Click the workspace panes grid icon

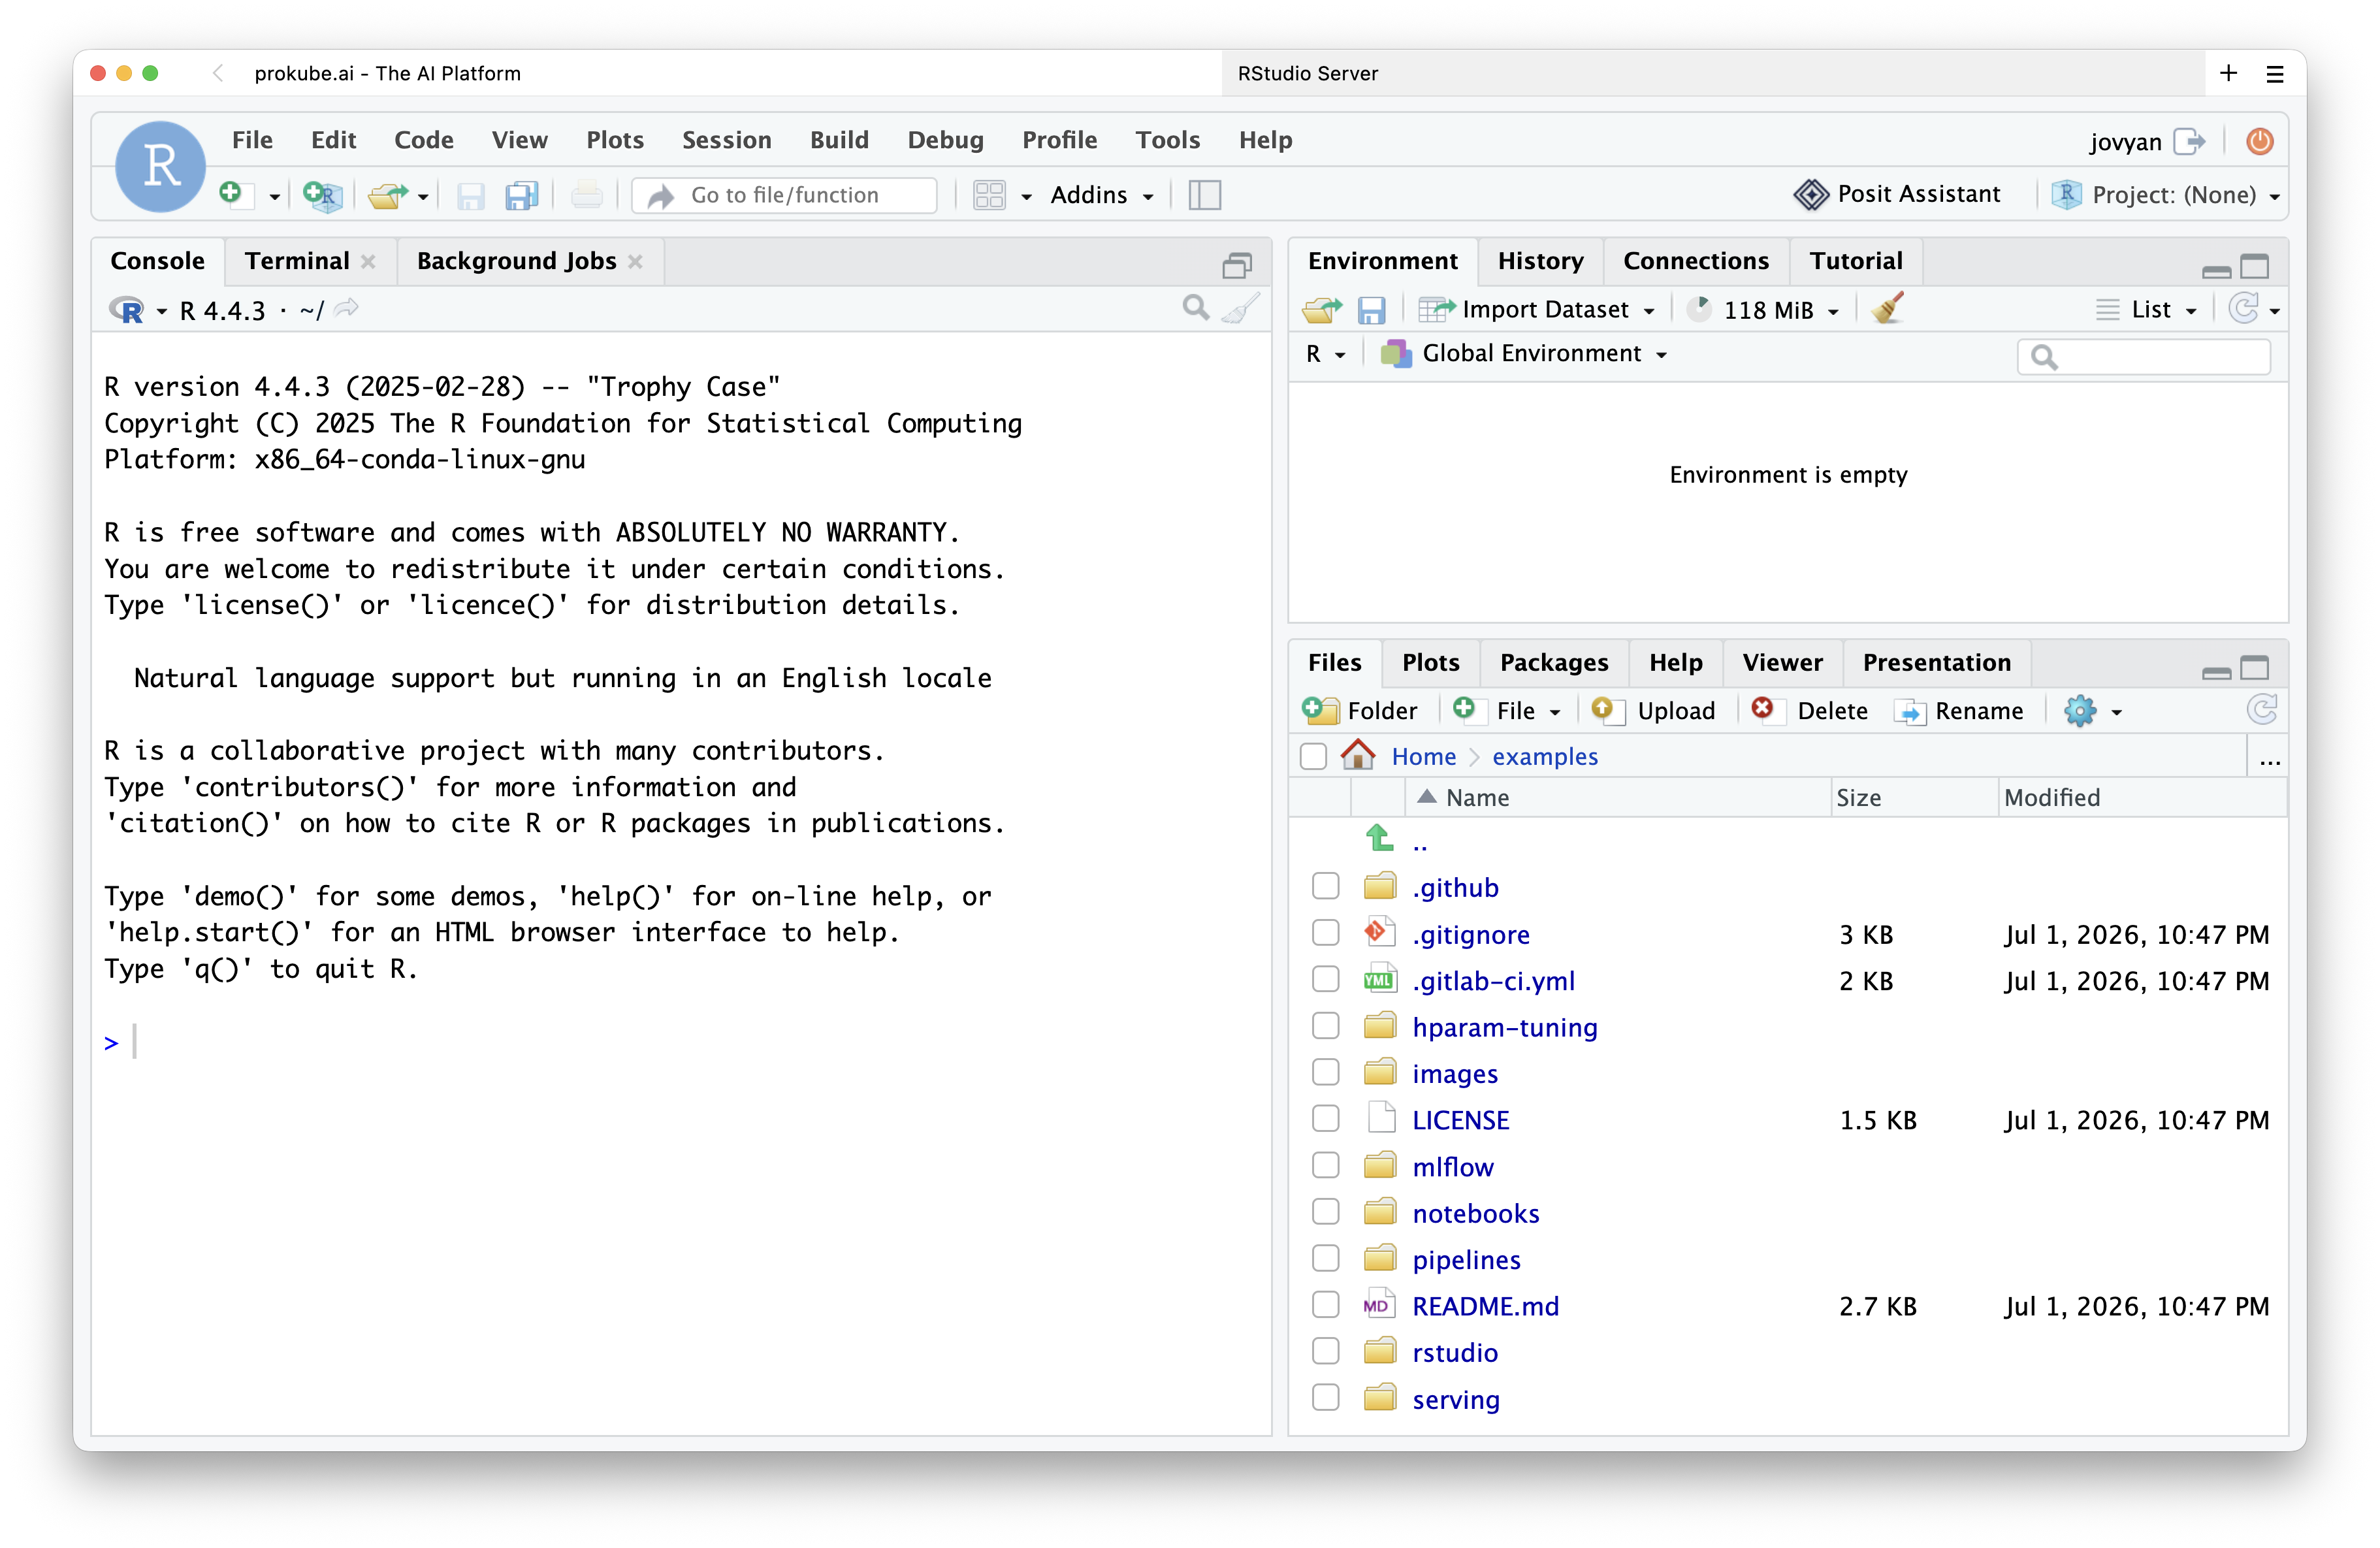(x=989, y=195)
